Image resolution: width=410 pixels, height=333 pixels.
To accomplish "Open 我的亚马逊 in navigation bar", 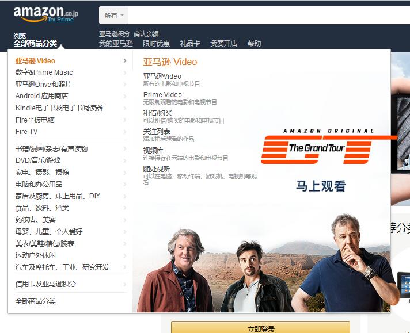I will (116, 43).
